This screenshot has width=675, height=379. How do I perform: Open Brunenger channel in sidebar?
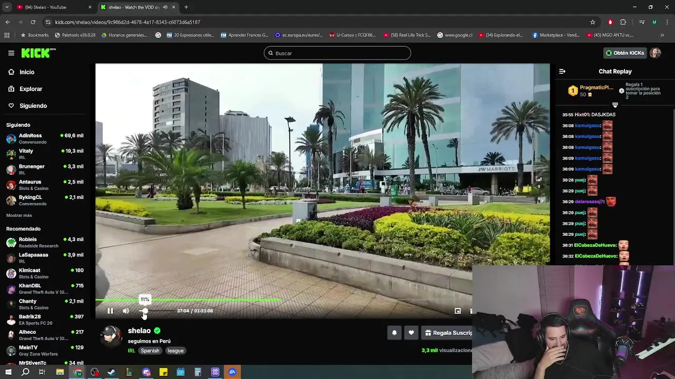pyautogui.click(x=45, y=169)
